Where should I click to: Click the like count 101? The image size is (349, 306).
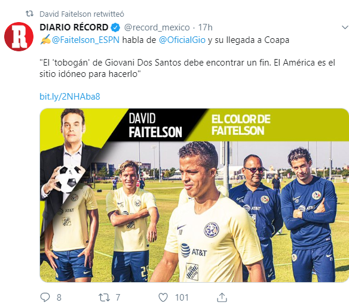pos(182,298)
